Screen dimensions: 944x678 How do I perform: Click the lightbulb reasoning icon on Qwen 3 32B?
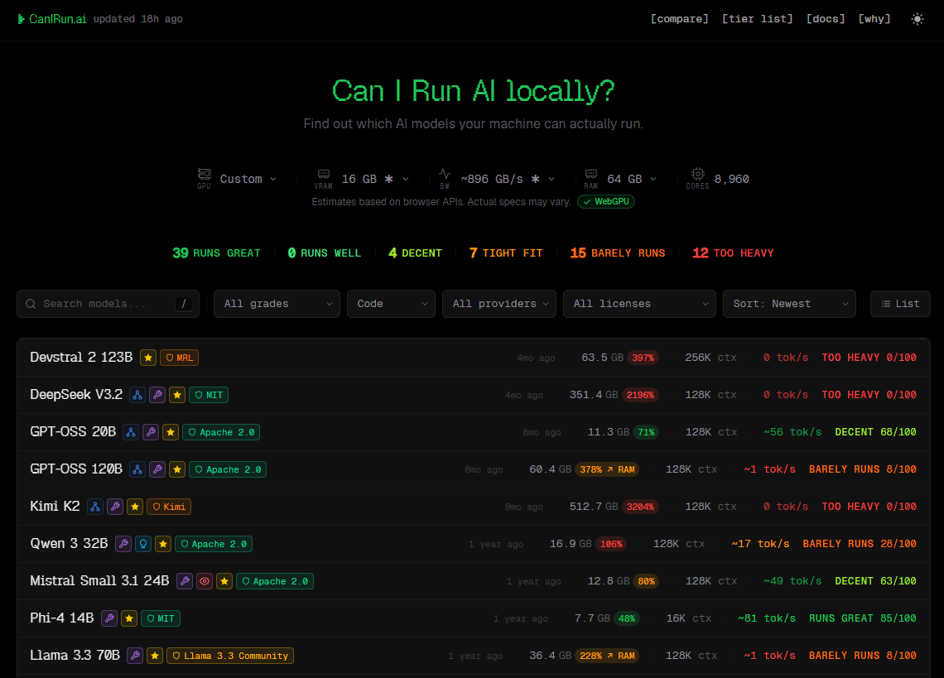pos(143,545)
